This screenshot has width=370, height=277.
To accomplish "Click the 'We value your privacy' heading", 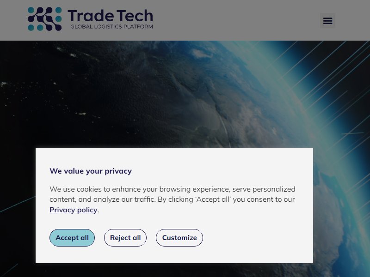I will point(91,171).
